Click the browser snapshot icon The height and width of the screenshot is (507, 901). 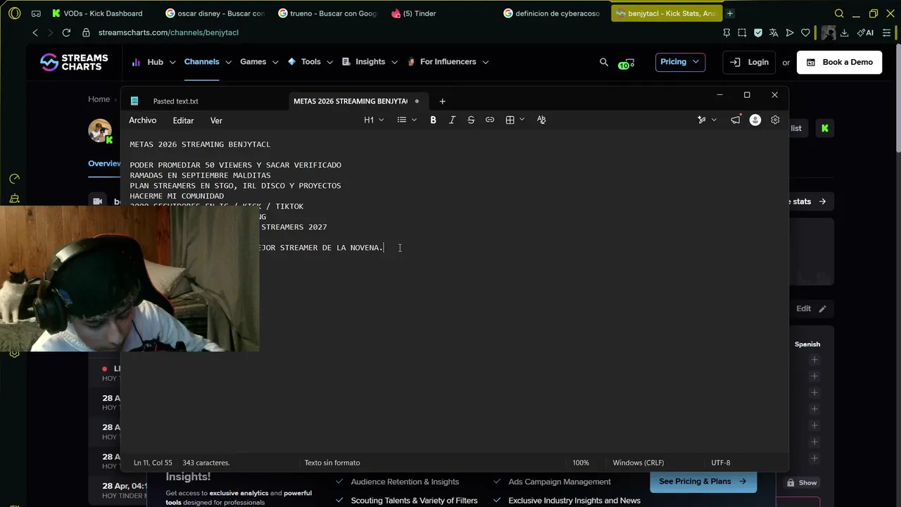742,32
